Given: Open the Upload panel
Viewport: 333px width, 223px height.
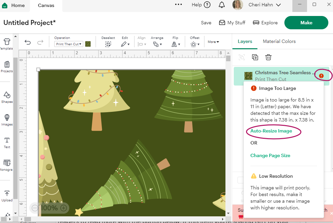Looking at the screenshot, I should (7, 195).
